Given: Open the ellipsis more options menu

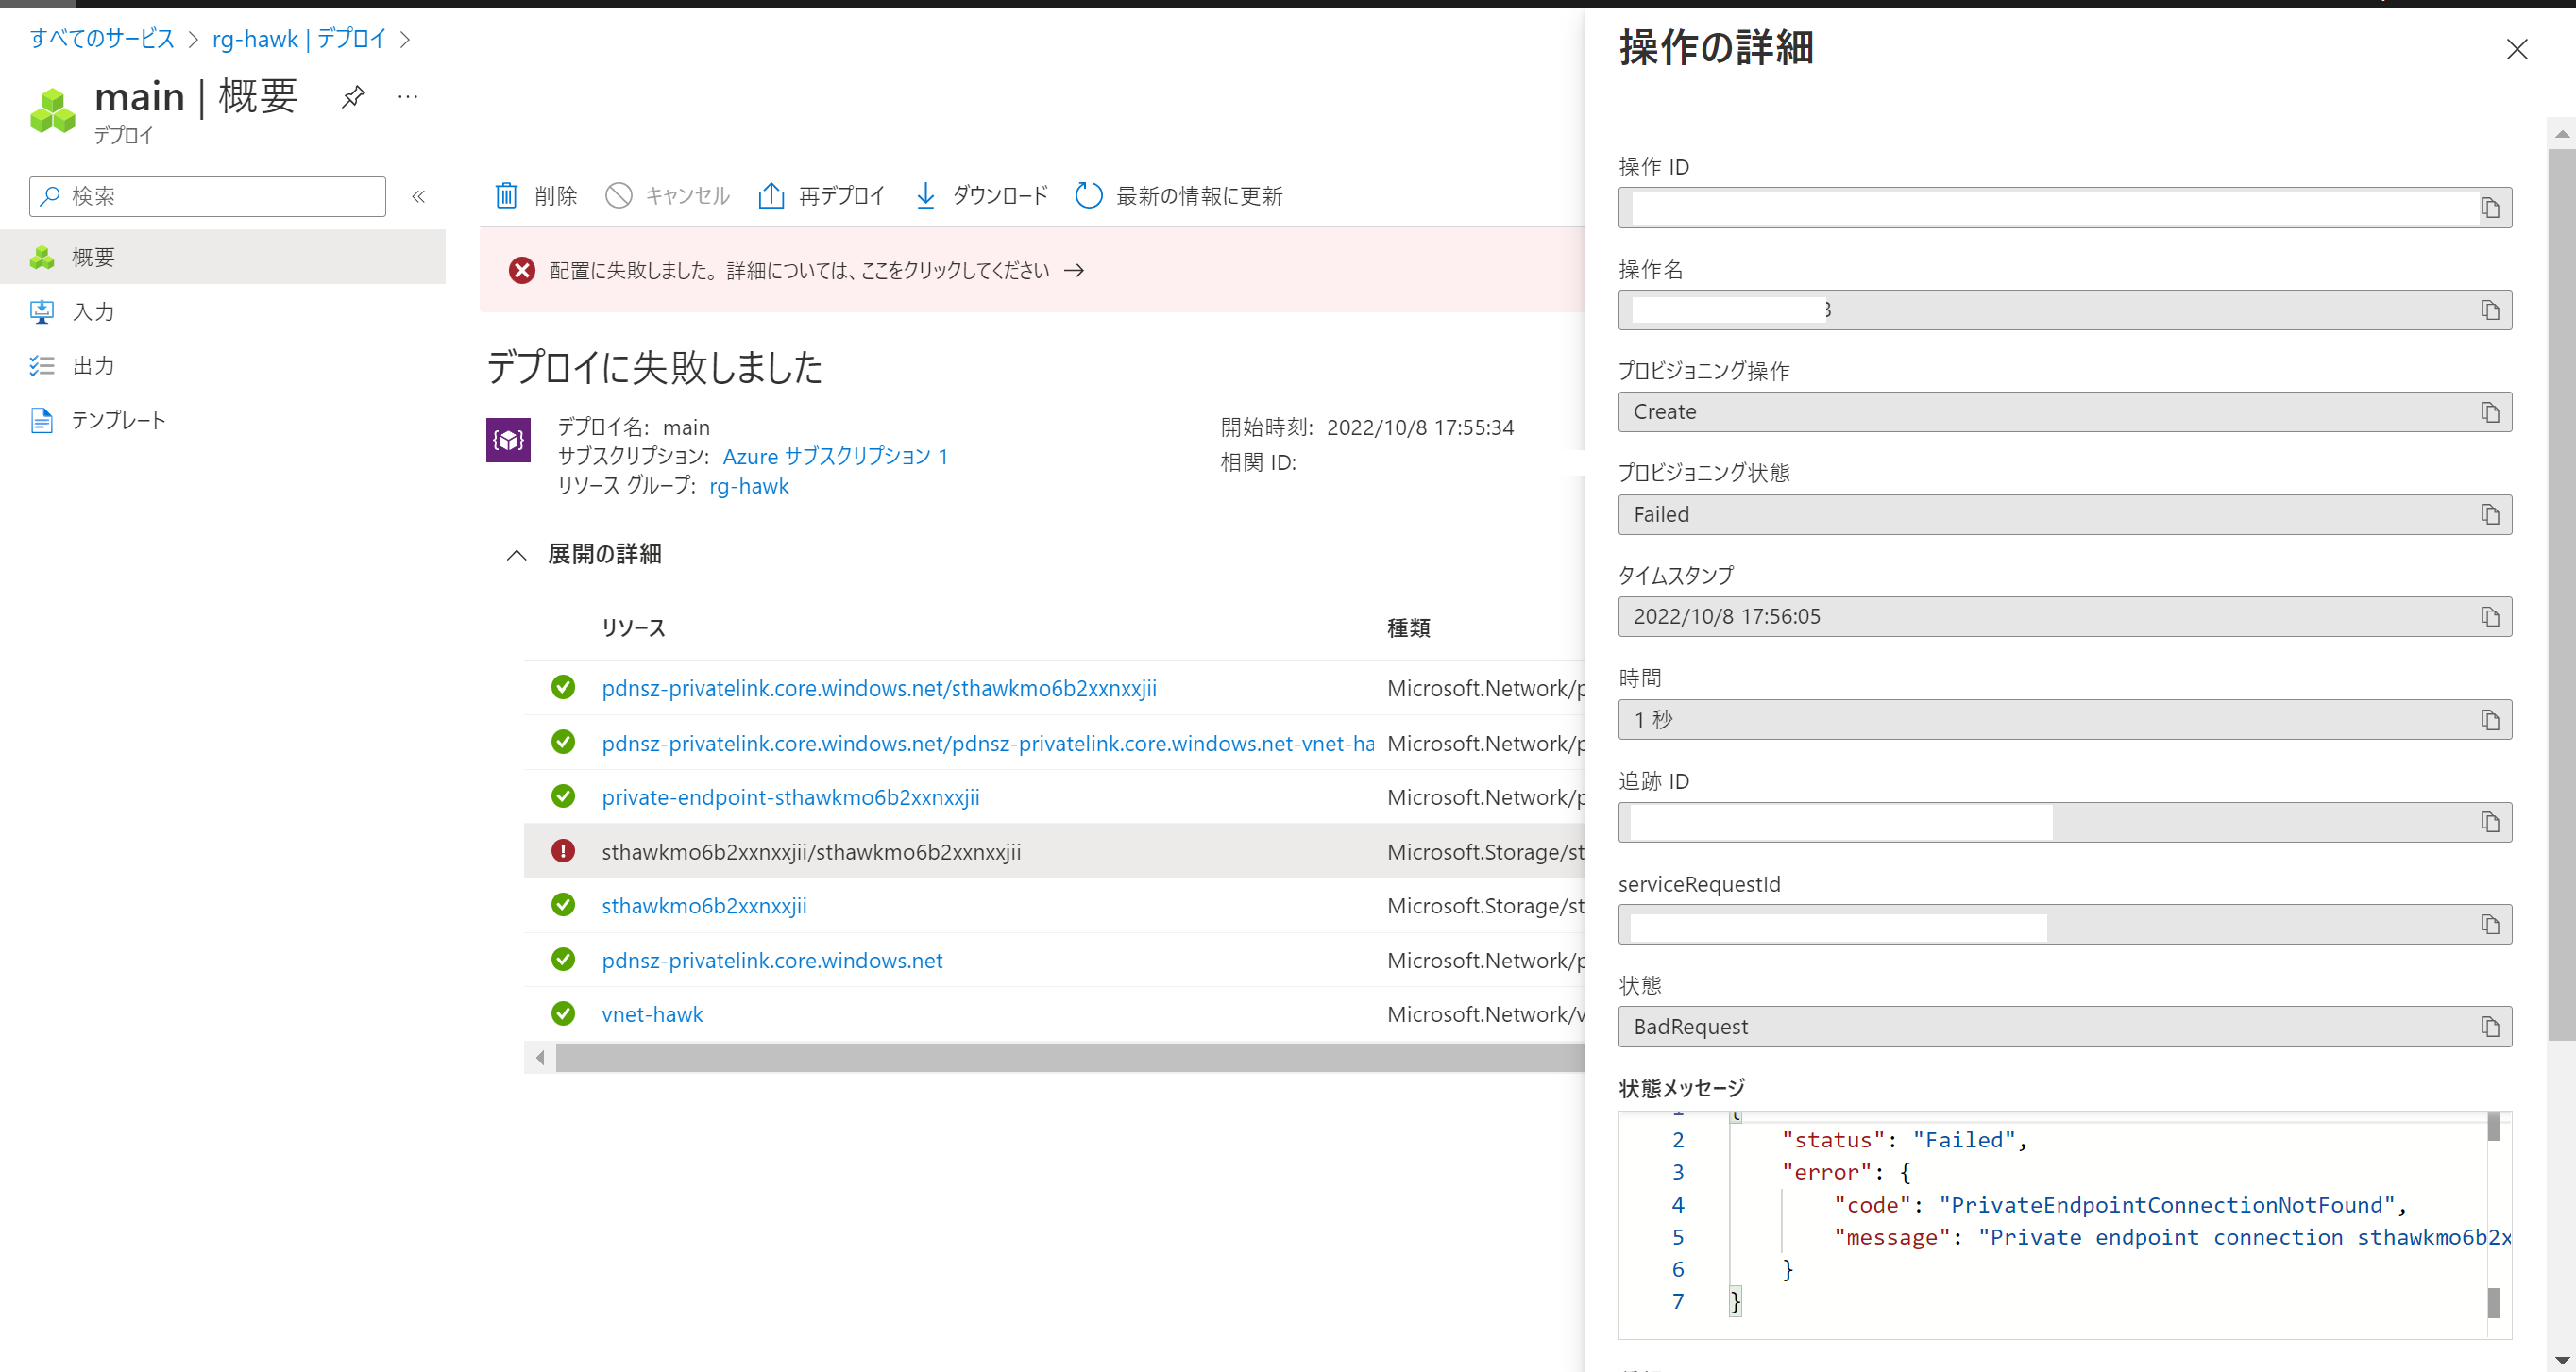Looking at the screenshot, I should [407, 97].
